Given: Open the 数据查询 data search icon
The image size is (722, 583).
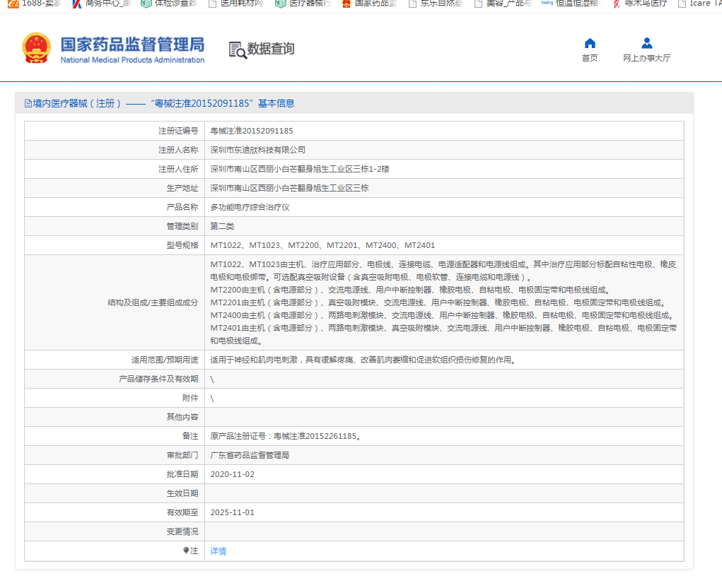Looking at the screenshot, I should click(x=238, y=49).
